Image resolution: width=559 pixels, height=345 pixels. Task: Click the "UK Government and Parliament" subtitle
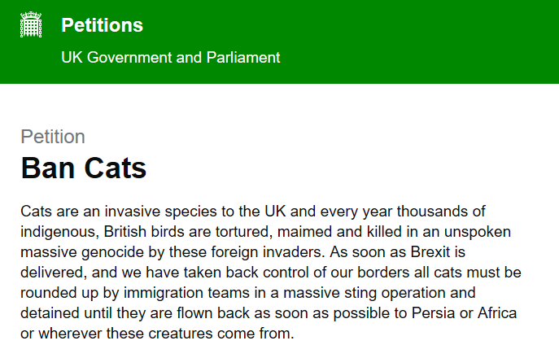171,58
